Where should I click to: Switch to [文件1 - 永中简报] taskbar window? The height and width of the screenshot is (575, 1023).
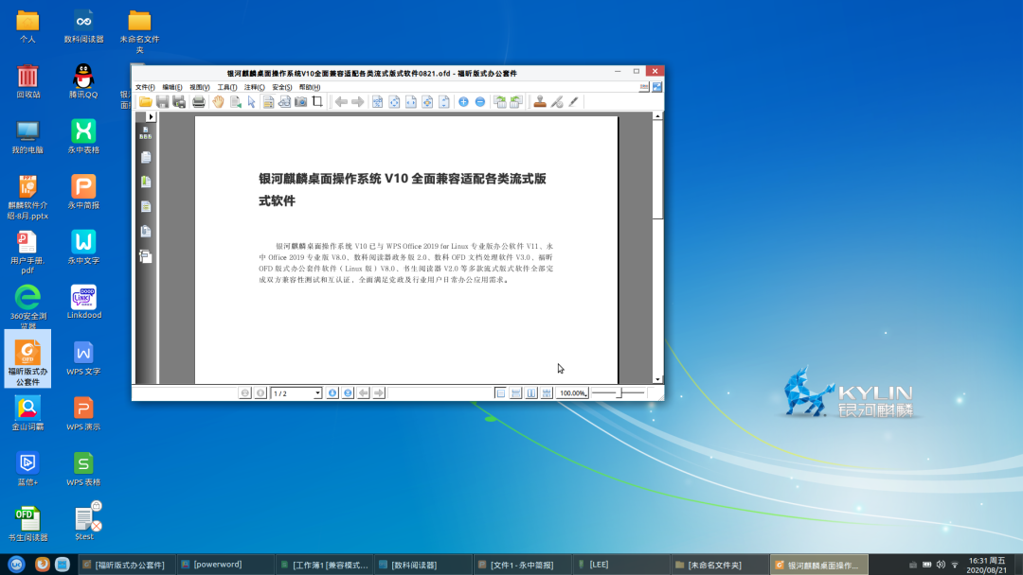(521, 565)
